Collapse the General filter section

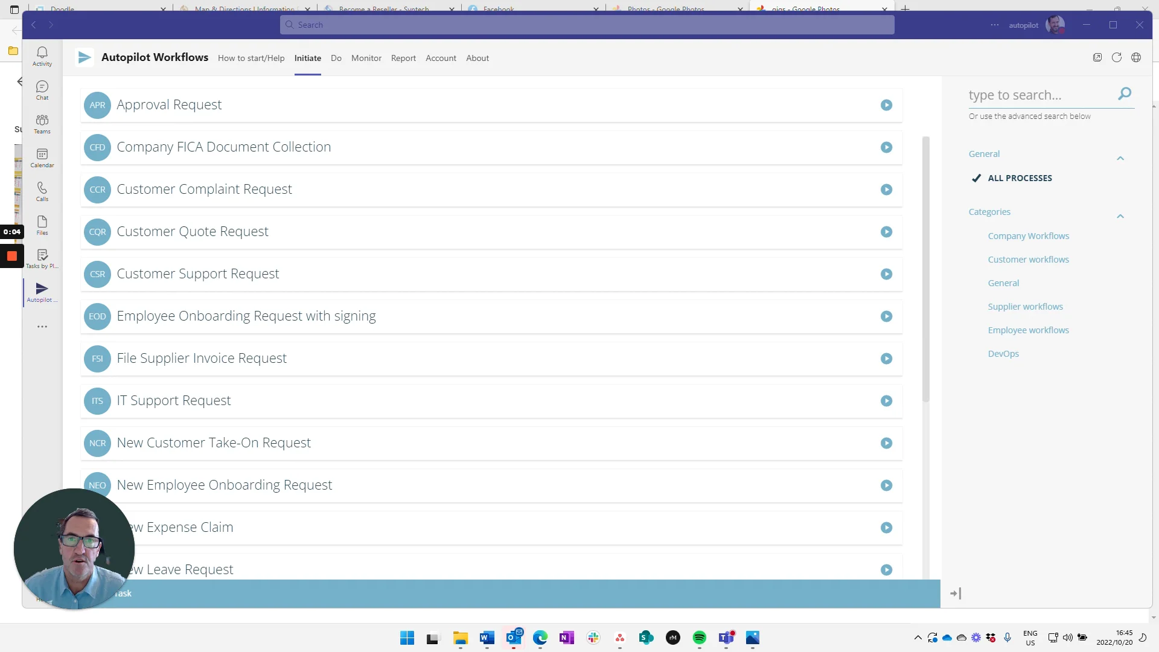pyautogui.click(x=1120, y=158)
